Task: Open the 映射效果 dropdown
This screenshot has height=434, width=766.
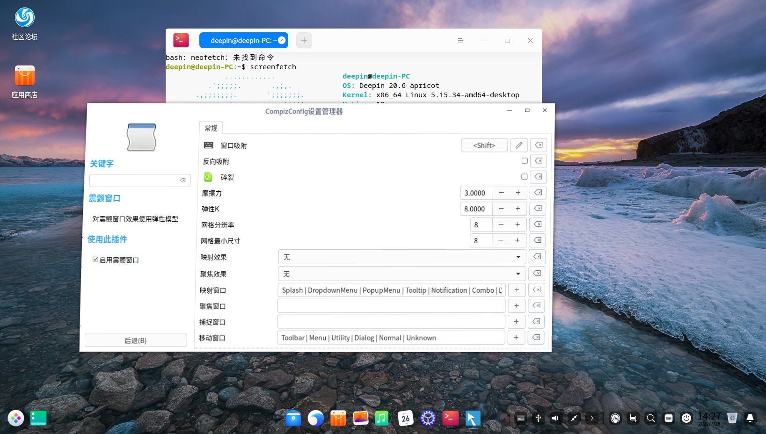Action: 402,257
